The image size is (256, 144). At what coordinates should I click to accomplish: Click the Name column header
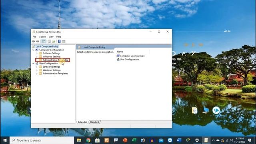click(120, 52)
